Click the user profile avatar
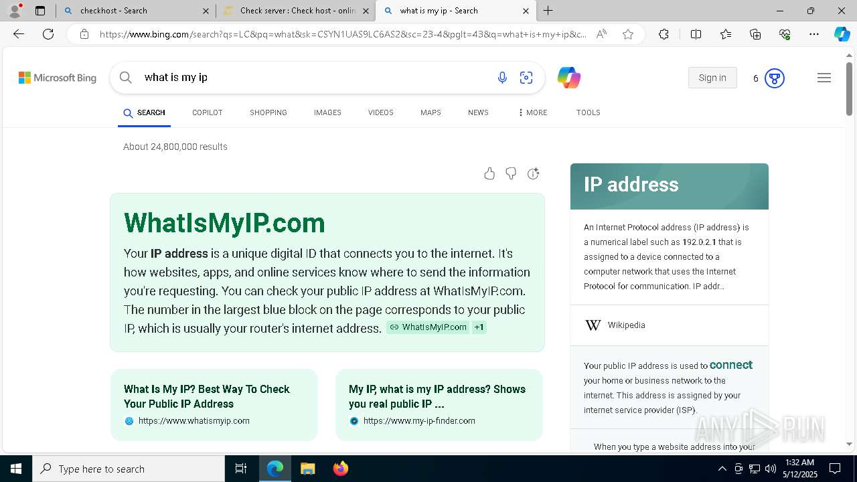 (14, 11)
